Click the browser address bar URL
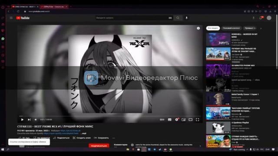The height and width of the screenshot is (156, 278). [39, 11]
